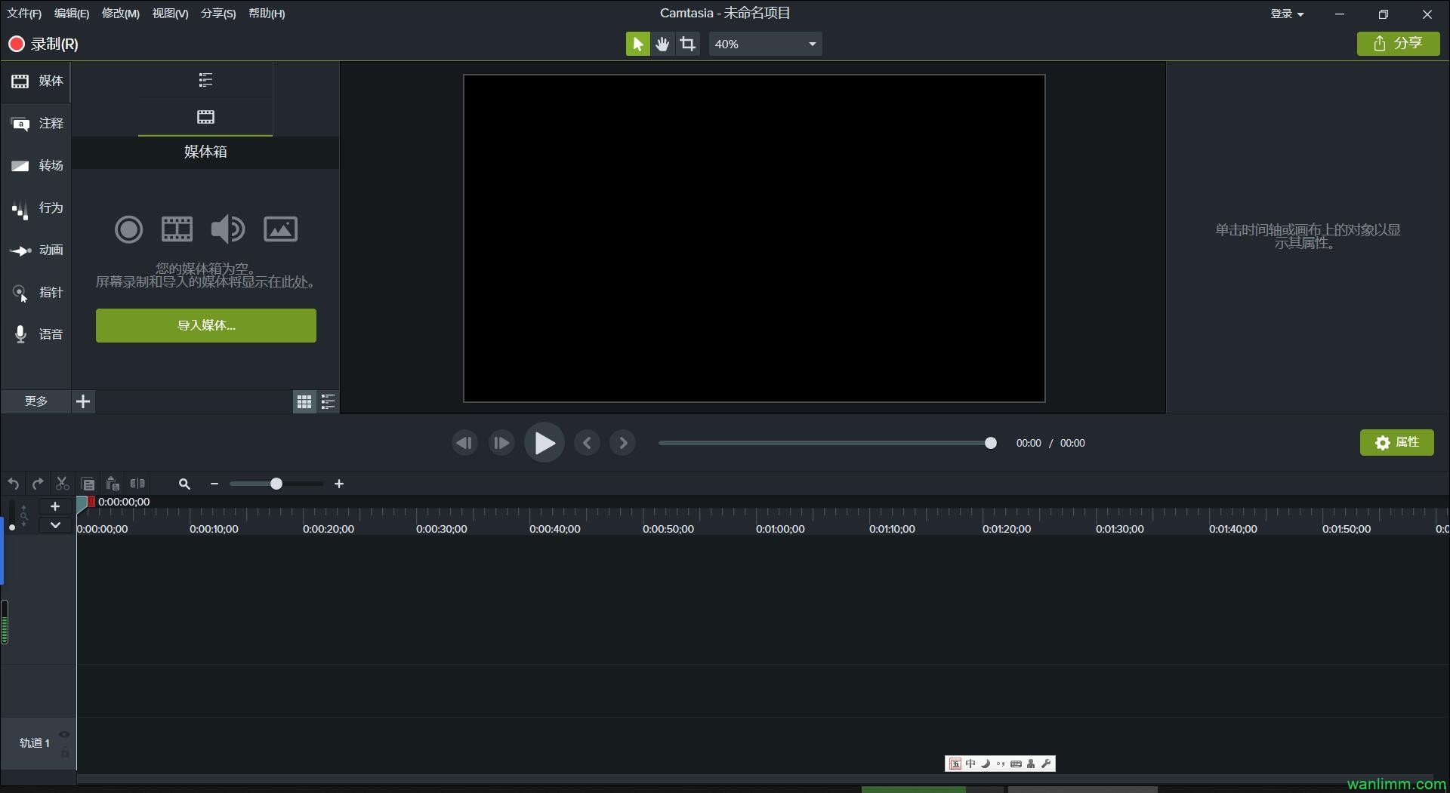Click the timeline zoom slider handle

276,484
